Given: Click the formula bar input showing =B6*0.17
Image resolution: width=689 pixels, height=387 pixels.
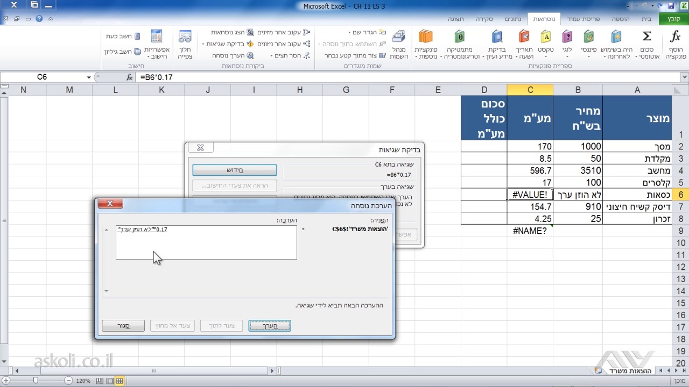Looking at the screenshot, I should click(x=407, y=77).
